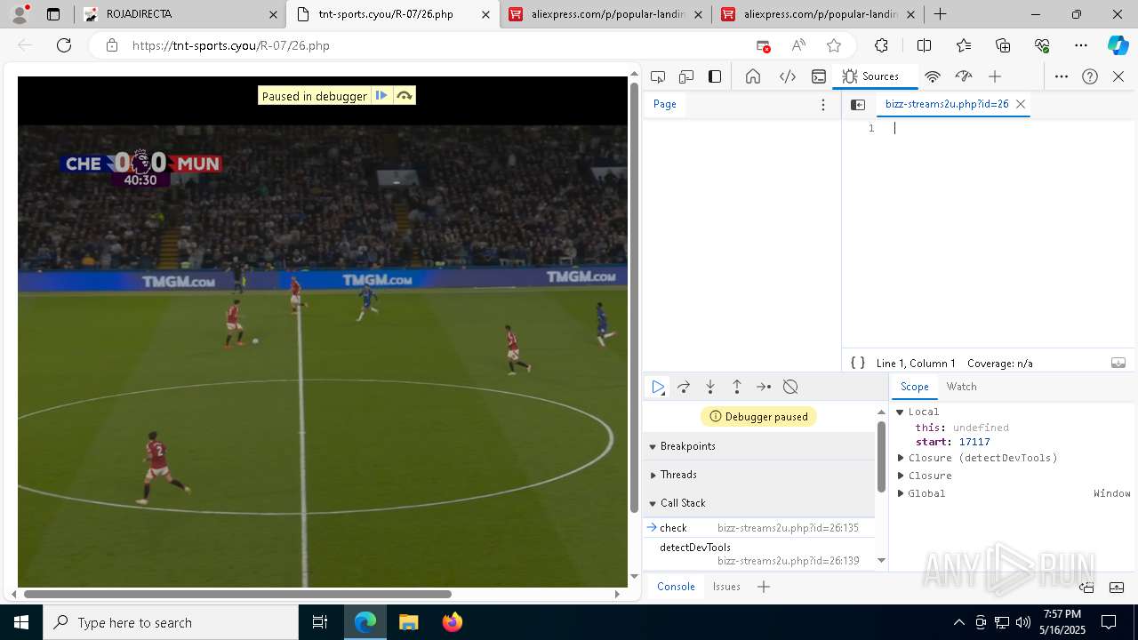The image size is (1138, 640).
Task: Step out of current function
Action: click(x=737, y=387)
